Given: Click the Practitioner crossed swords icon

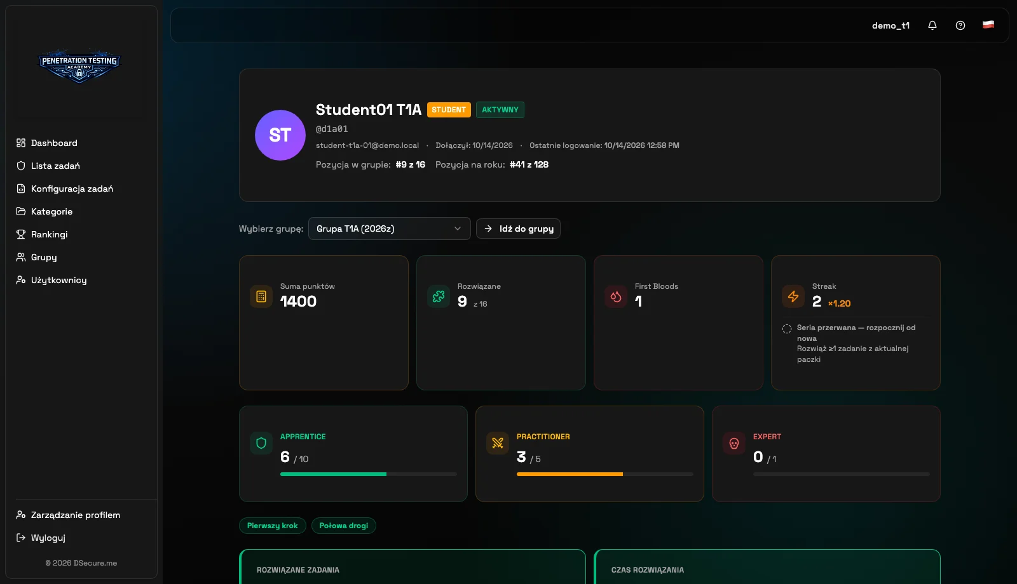Looking at the screenshot, I should (498, 443).
